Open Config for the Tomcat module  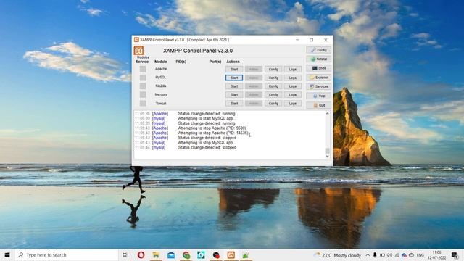273,103
